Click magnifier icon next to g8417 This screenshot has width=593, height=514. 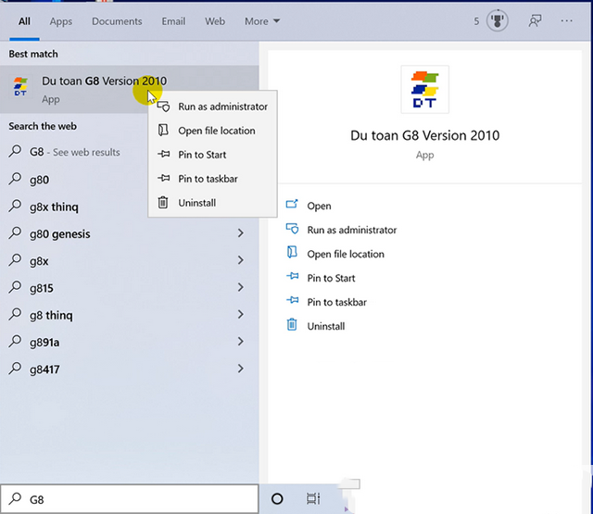[x=15, y=368]
